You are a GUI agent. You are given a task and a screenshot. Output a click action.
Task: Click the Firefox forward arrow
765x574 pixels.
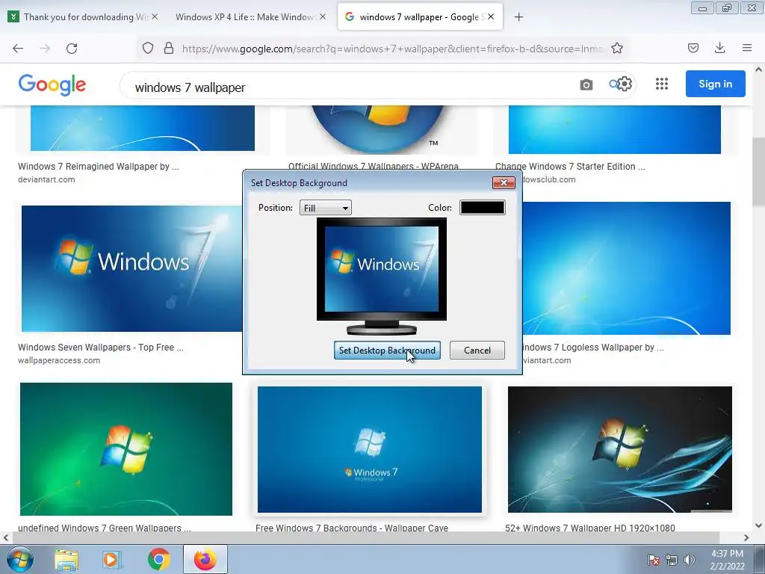45,48
